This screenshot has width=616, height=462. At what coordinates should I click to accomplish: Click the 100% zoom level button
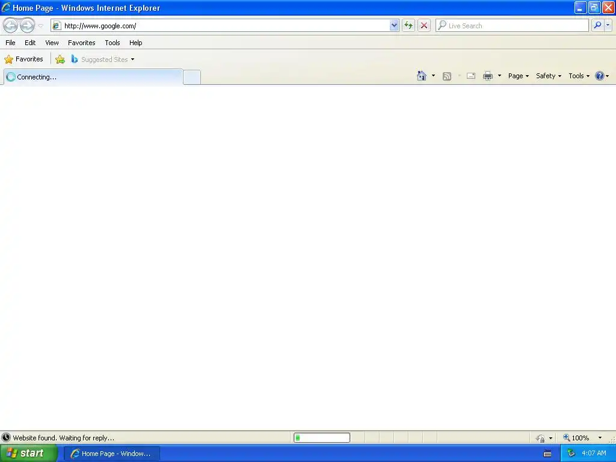click(x=576, y=438)
